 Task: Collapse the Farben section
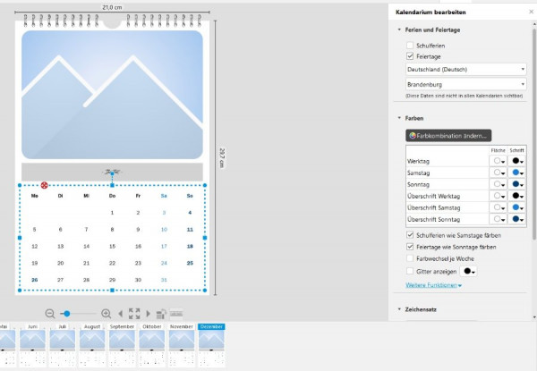pyautogui.click(x=399, y=118)
